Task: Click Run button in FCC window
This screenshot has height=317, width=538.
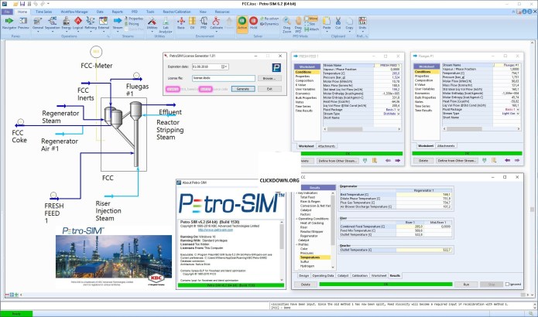Action: pyautogui.click(x=466, y=285)
